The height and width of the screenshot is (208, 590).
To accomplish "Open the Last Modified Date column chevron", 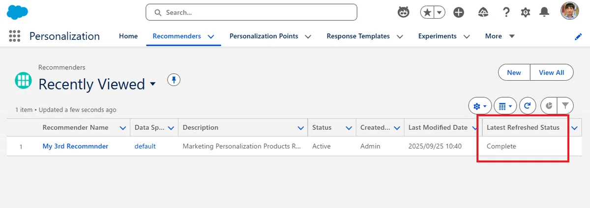I will coord(475,128).
